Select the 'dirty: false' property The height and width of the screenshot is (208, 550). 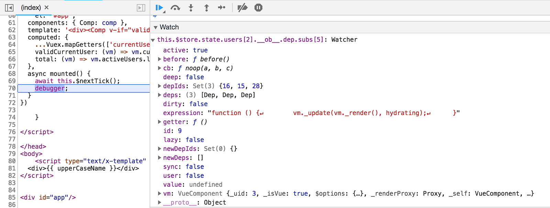[185, 104]
